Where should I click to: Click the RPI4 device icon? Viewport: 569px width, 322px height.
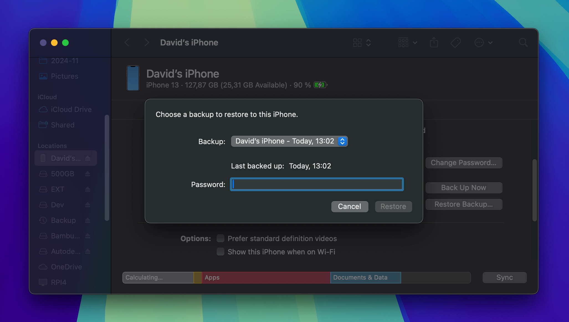(43, 282)
